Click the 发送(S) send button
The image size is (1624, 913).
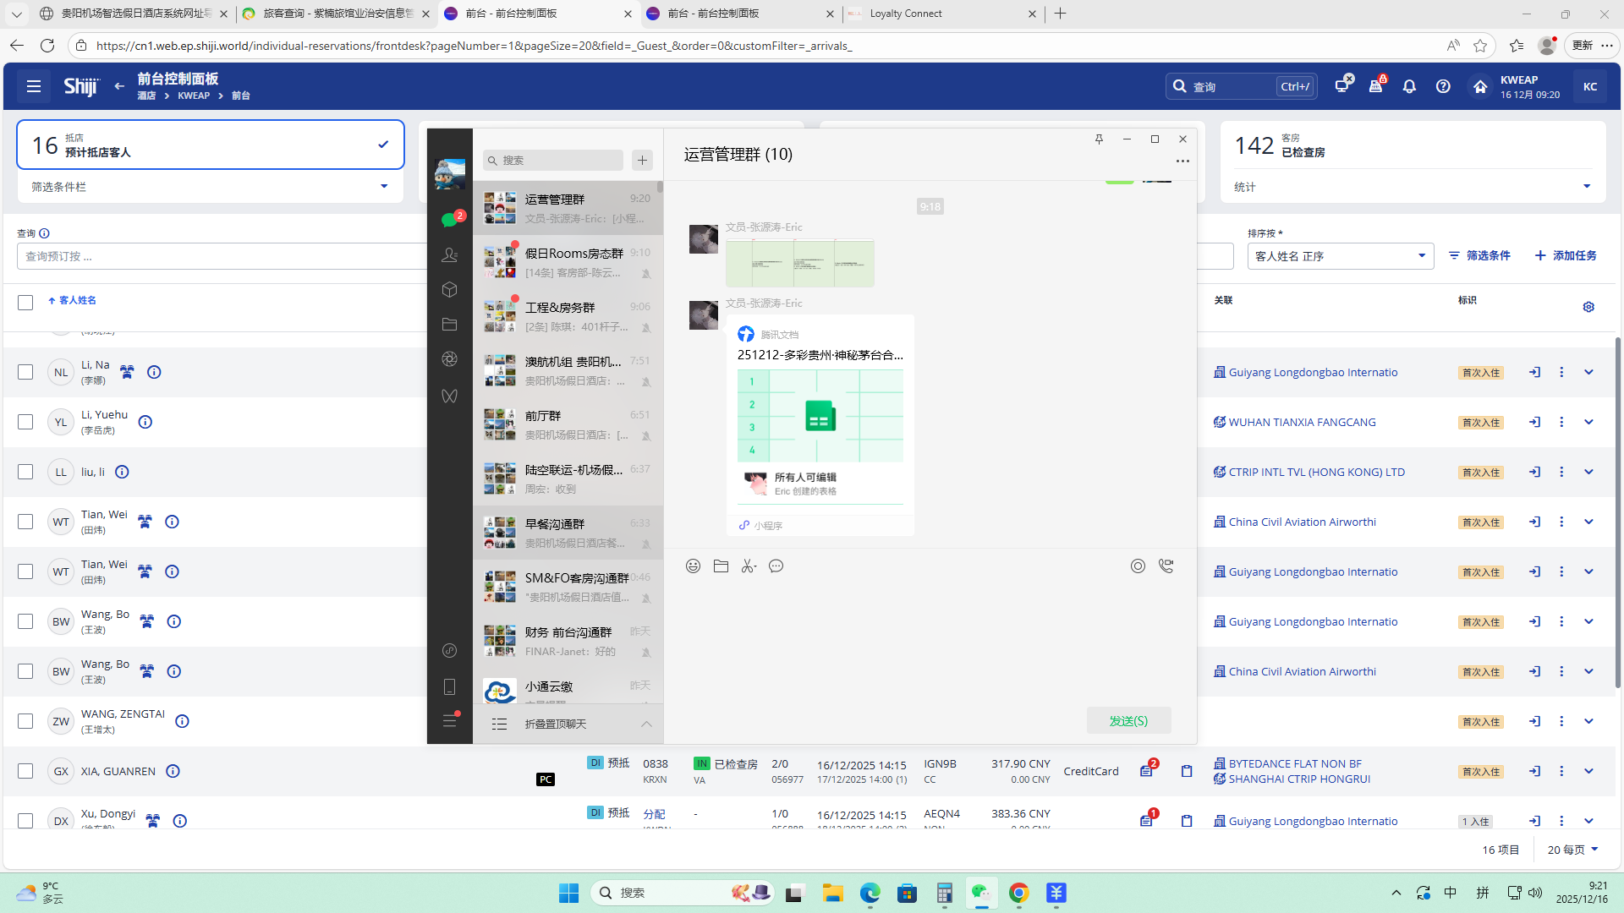1128,720
